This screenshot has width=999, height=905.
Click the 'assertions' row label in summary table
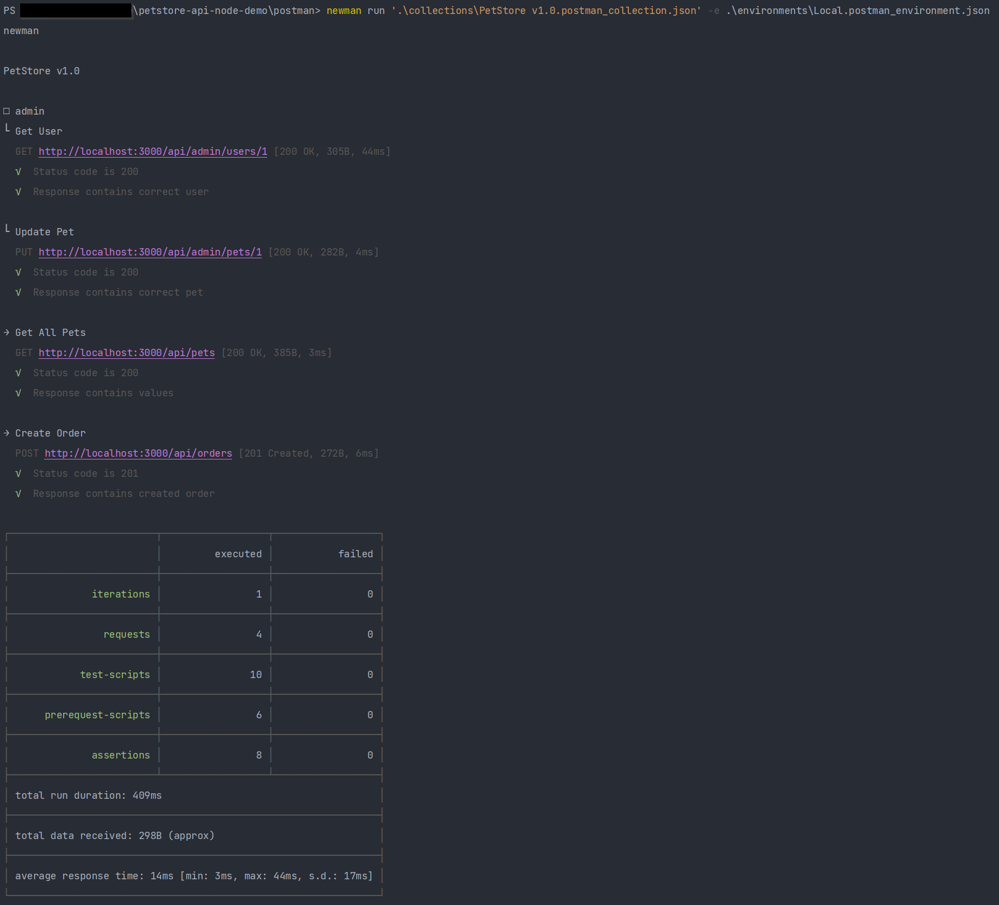click(121, 755)
